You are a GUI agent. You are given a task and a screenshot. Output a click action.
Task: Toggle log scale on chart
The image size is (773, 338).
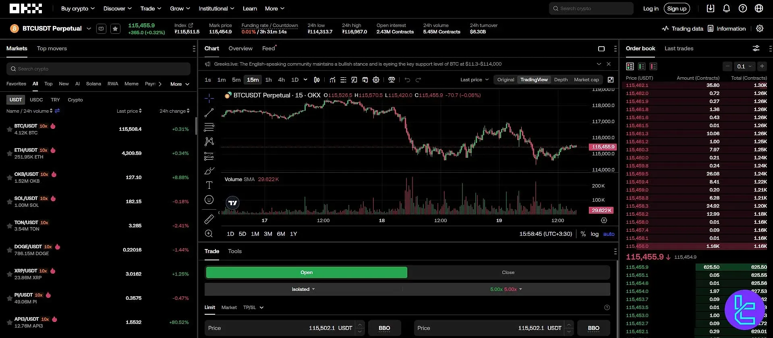coord(595,234)
